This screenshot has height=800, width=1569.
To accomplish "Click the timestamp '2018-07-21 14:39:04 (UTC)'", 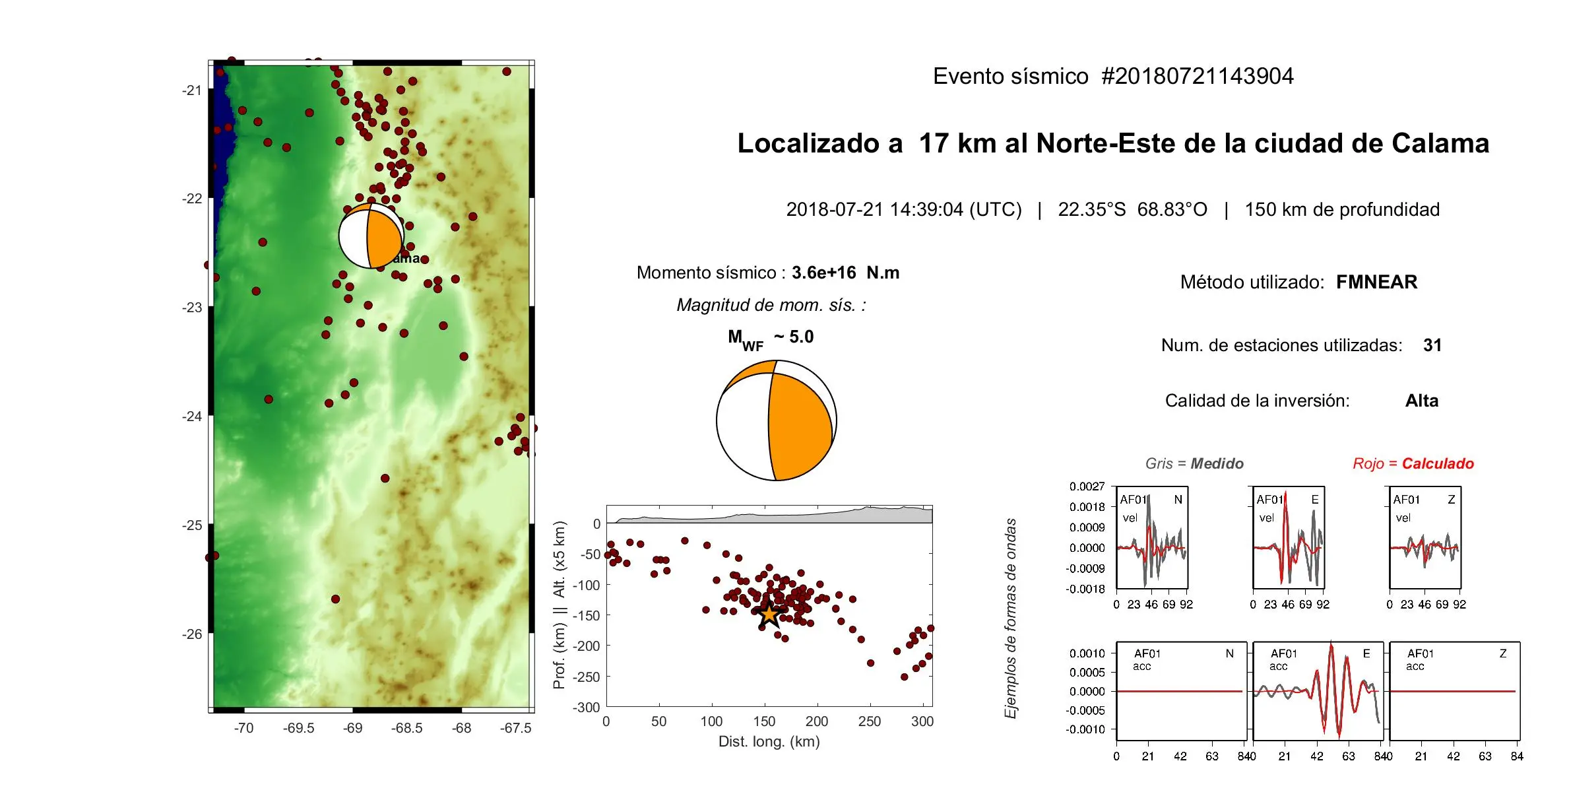I will pyautogui.click(x=903, y=210).
